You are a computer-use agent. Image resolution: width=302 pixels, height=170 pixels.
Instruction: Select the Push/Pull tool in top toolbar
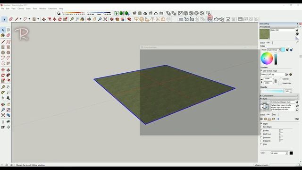tap(44, 19)
